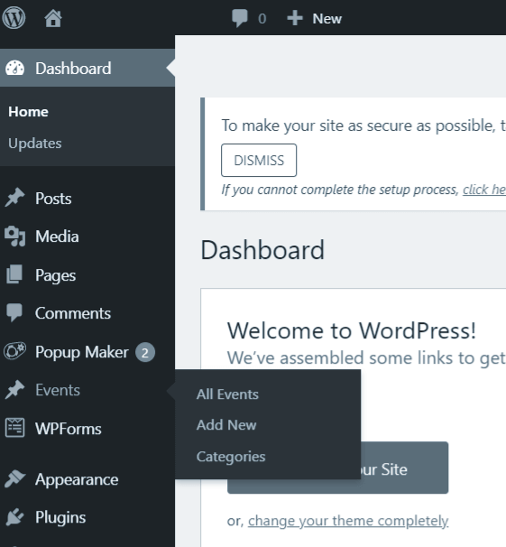The width and height of the screenshot is (506, 547).
Task: Go to Dashboard Home submenu
Action: pos(28,112)
